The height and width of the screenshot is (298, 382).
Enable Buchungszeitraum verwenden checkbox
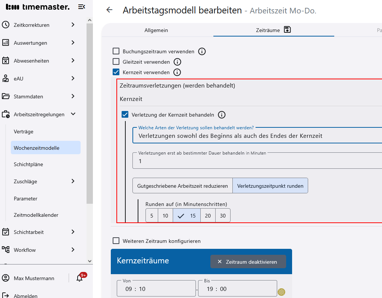[x=116, y=51]
